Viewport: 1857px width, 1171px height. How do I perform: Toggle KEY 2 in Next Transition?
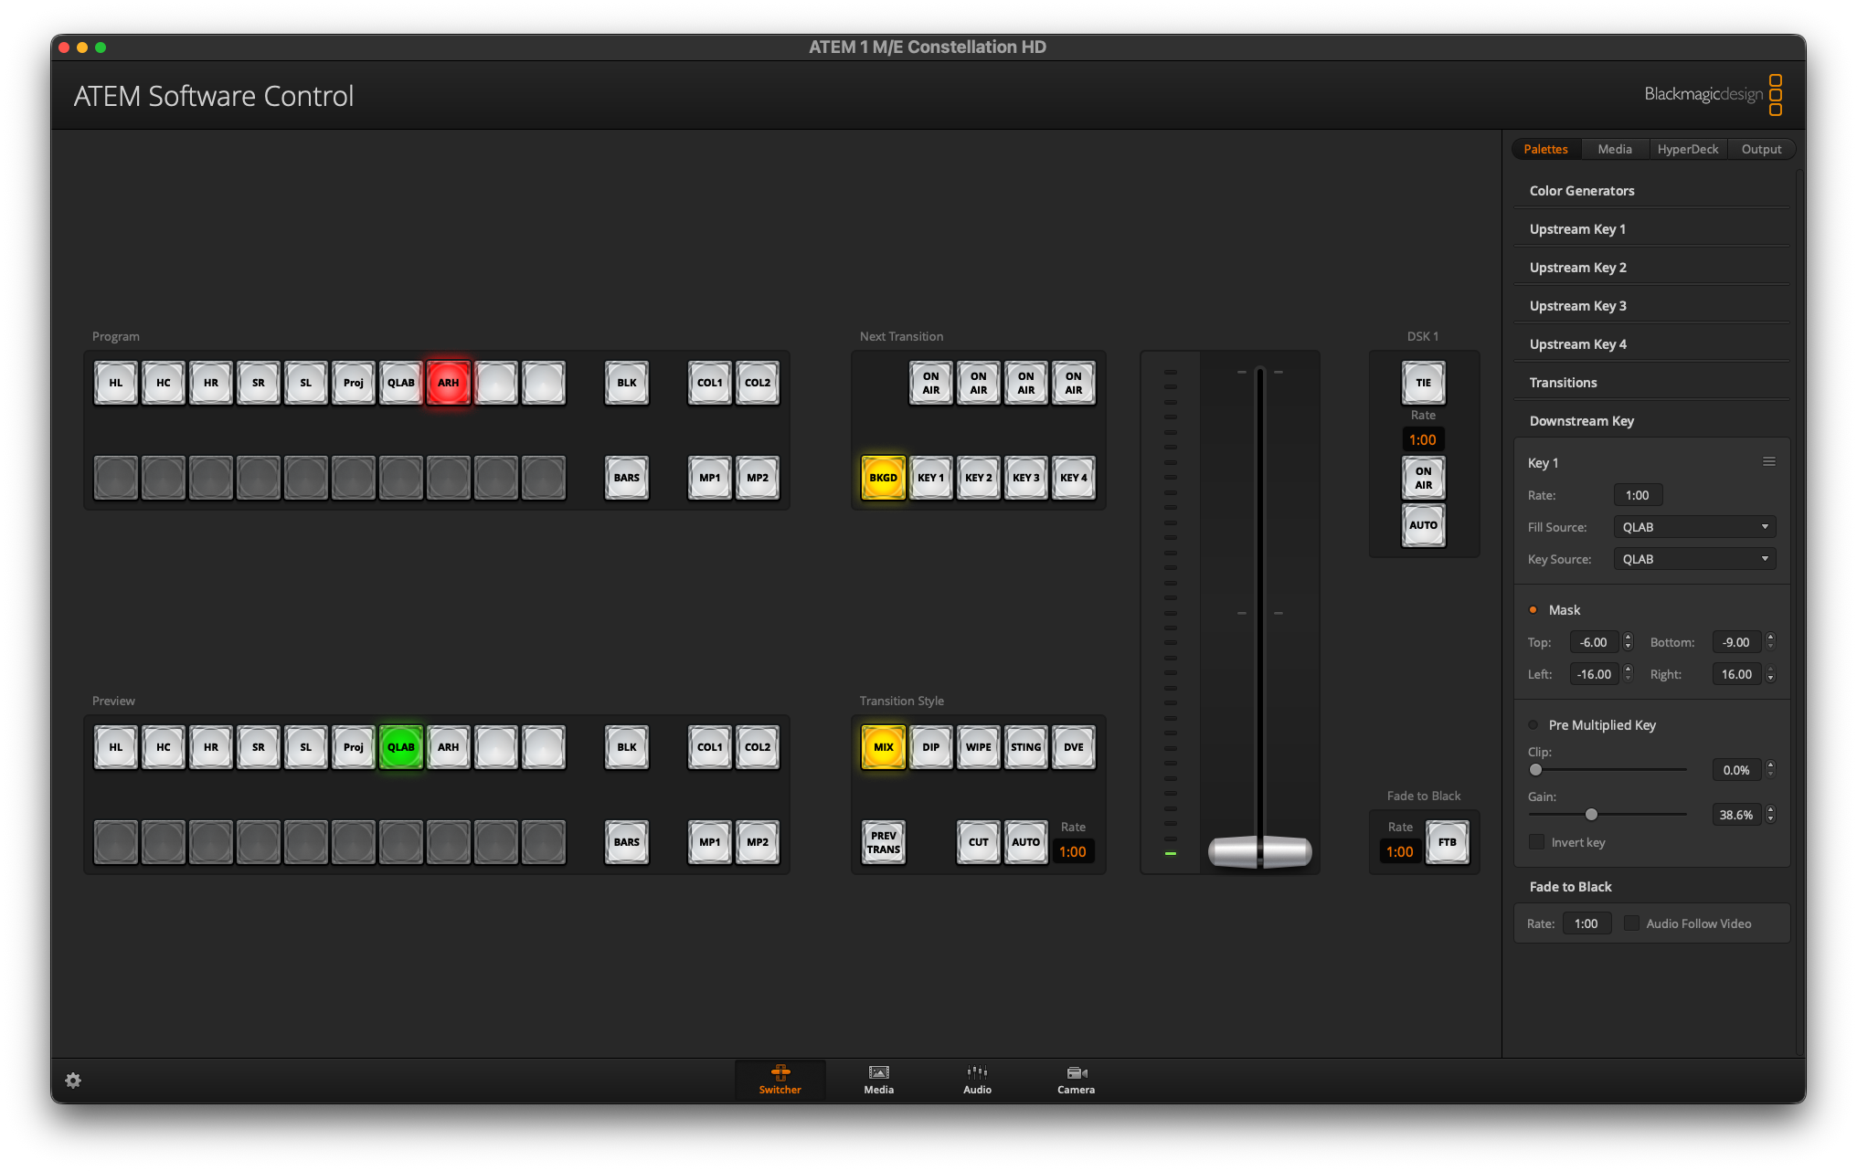pyautogui.click(x=979, y=478)
